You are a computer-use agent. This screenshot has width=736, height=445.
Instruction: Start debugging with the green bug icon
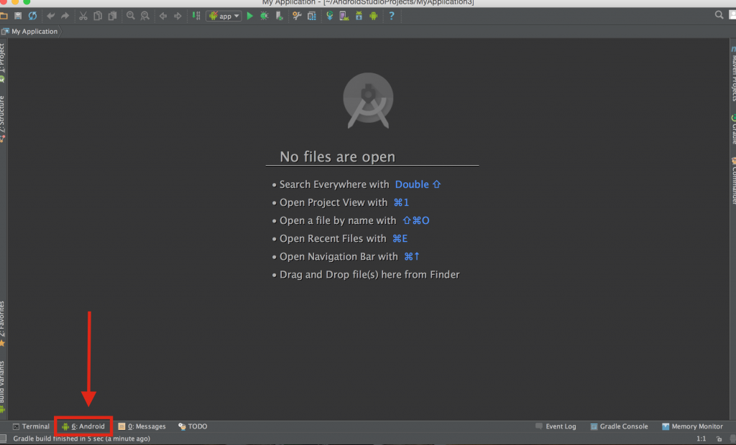click(x=264, y=16)
